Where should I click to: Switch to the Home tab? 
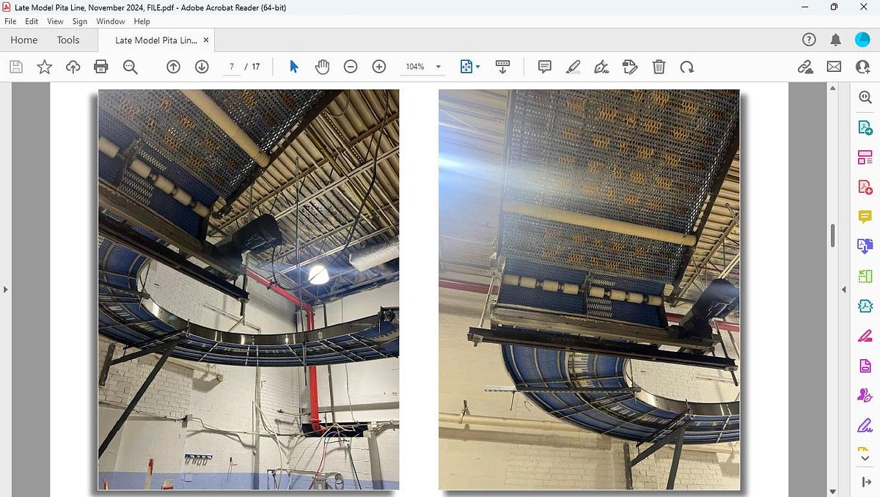click(23, 40)
